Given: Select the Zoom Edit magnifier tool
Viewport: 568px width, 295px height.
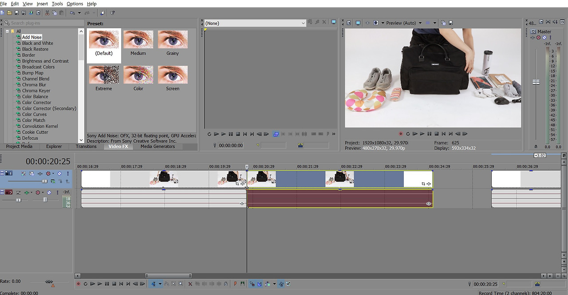Looking at the screenshot, I should coord(181,284).
